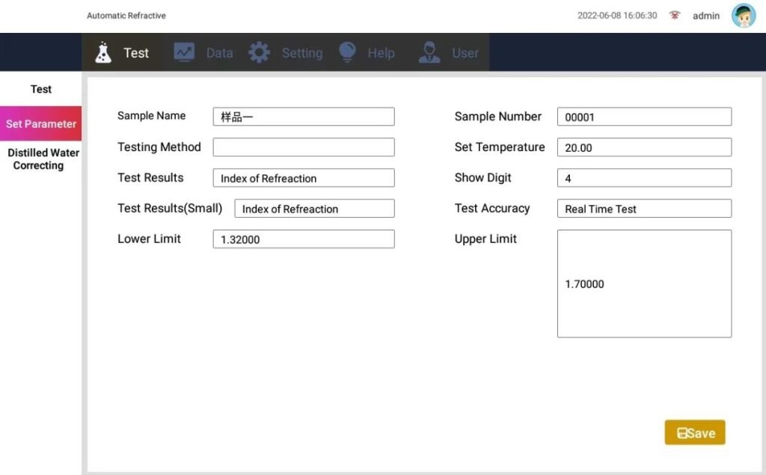Viewport: 766px width, 475px height.
Task: Click the Sample Name input field
Action: point(304,117)
